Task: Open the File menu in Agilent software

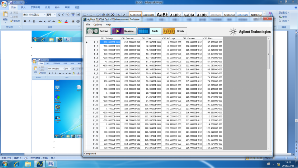Action: point(88,24)
